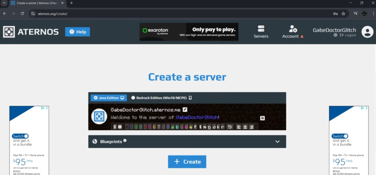Click the browser address bar URL
Image resolution: width=376 pixels, height=175 pixels.
[x=53, y=14]
